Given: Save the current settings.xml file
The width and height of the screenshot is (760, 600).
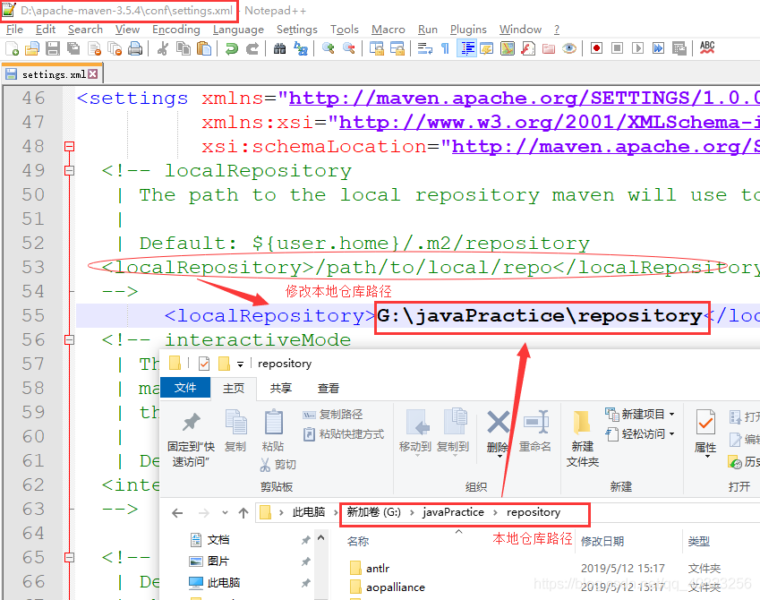Looking at the screenshot, I should pos(53,48).
